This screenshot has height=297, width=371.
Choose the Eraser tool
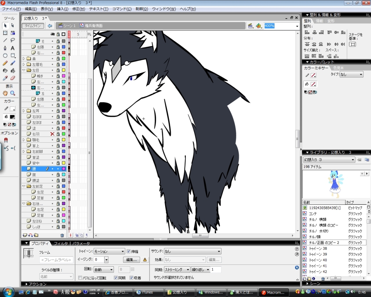point(13,78)
